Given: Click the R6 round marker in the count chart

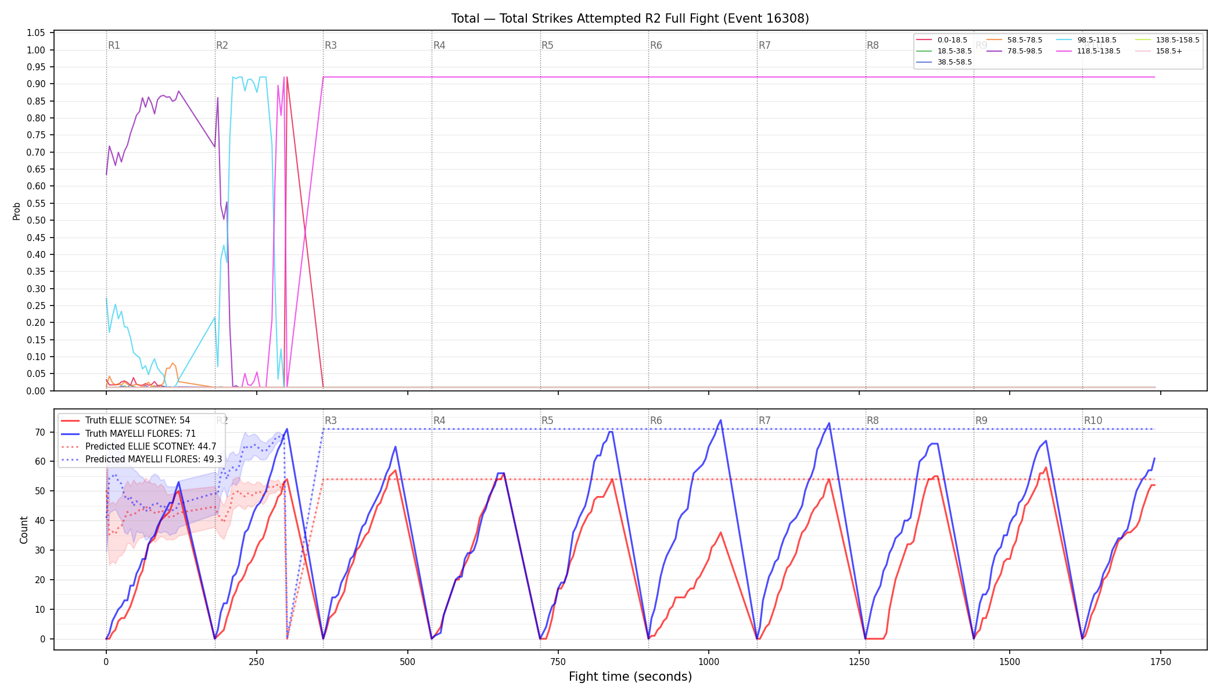Looking at the screenshot, I should 656,421.
